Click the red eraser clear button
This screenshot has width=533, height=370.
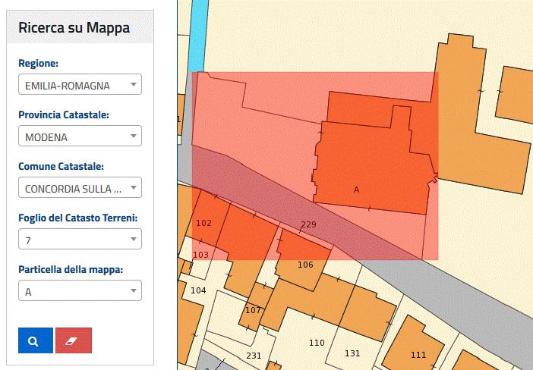click(74, 340)
